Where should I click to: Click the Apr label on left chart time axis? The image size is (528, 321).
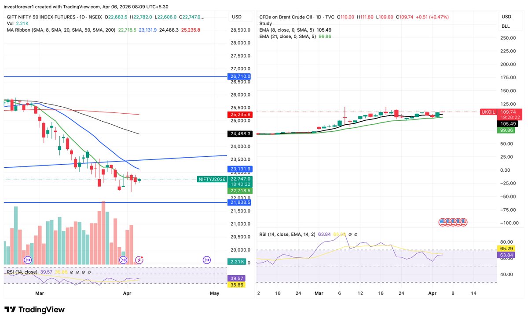point(127,293)
